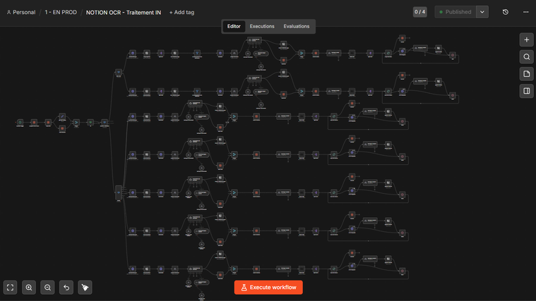Viewport: 536px width, 301px height.
Task: Add a sticky note from right sidebar
Action: [526, 74]
